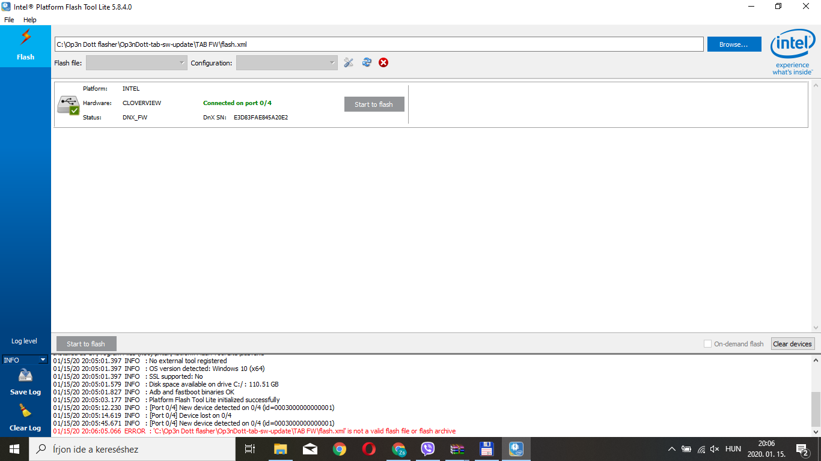Click the red X cancel icon
821x461 pixels.
pyautogui.click(x=383, y=62)
